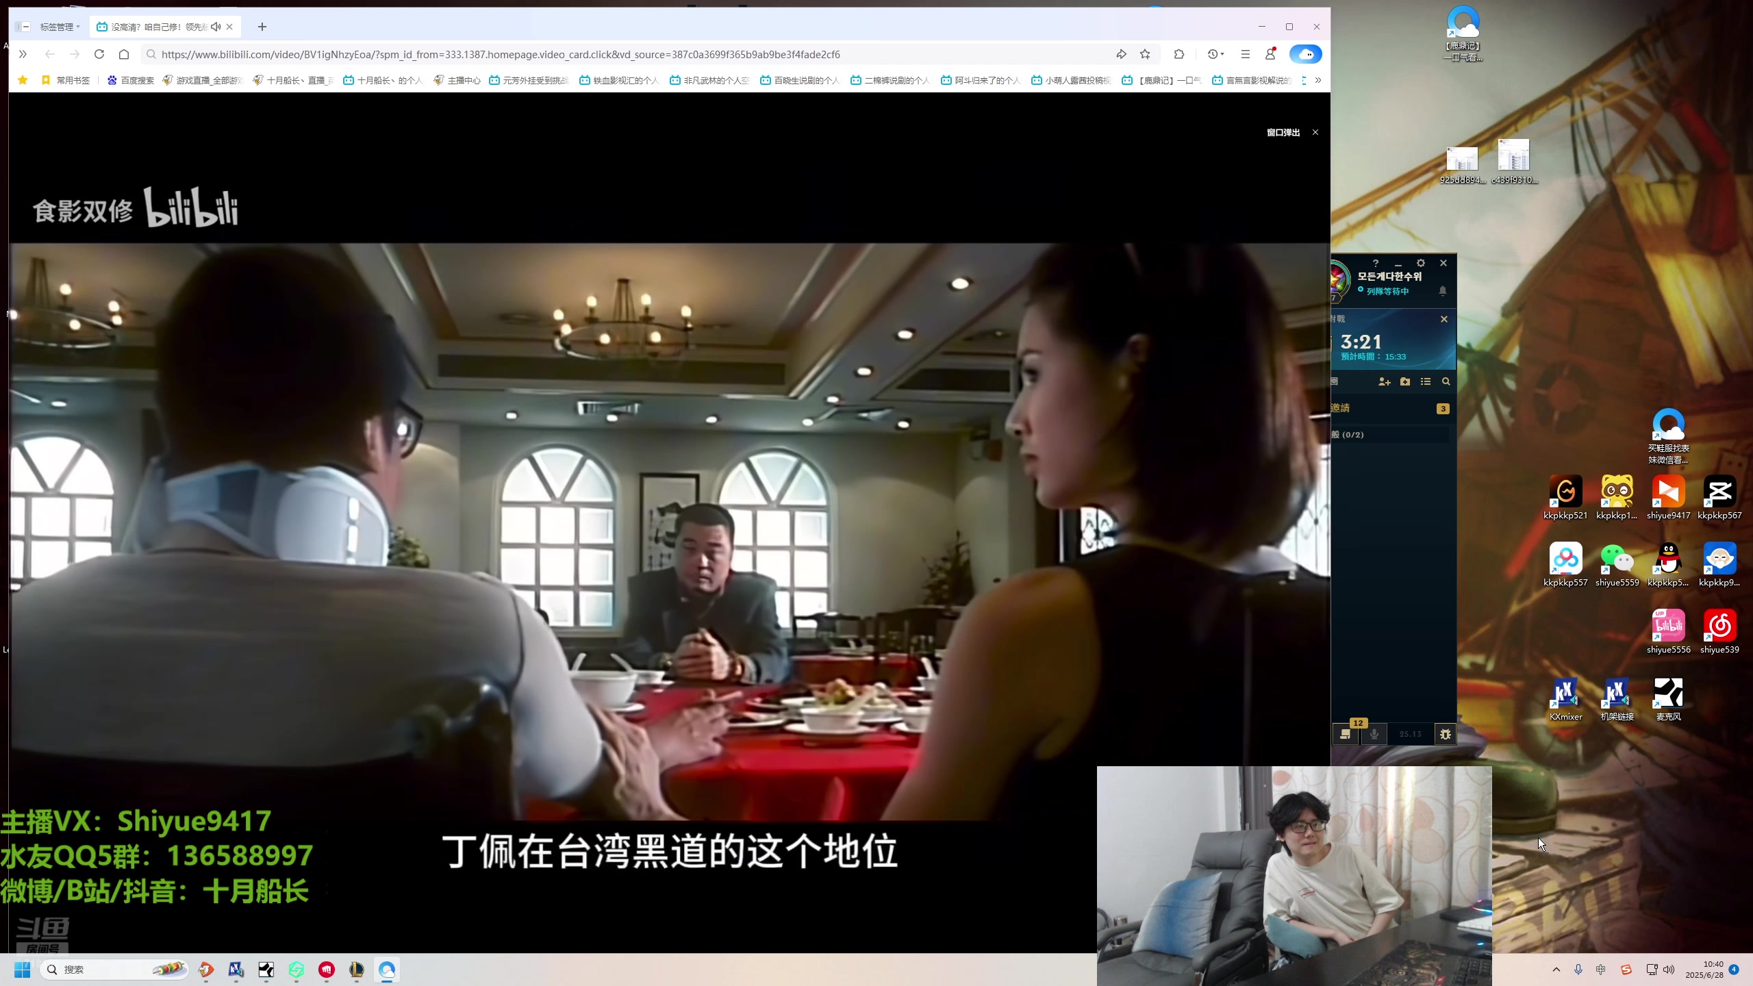Image resolution: width=1753 pixels, height=986 pixels.
Task: Open the 非凡武林 bookmark
Action: 709,80
